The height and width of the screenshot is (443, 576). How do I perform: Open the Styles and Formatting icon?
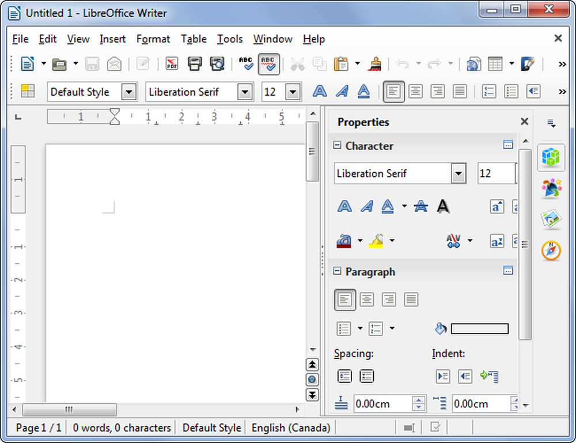coord(28,91)
